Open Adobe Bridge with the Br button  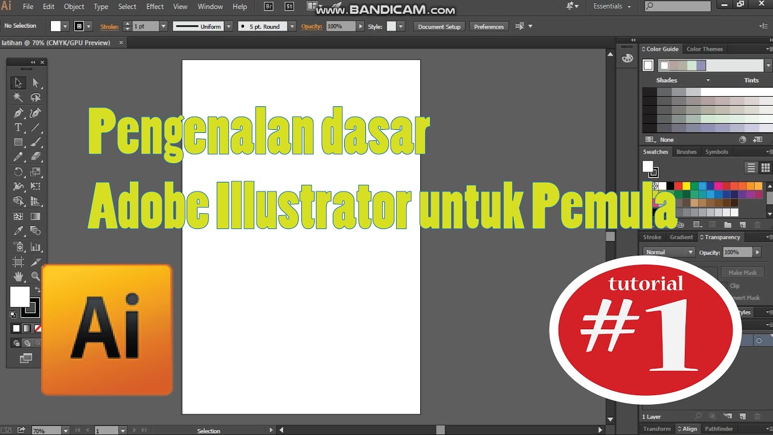pos(269,7)
